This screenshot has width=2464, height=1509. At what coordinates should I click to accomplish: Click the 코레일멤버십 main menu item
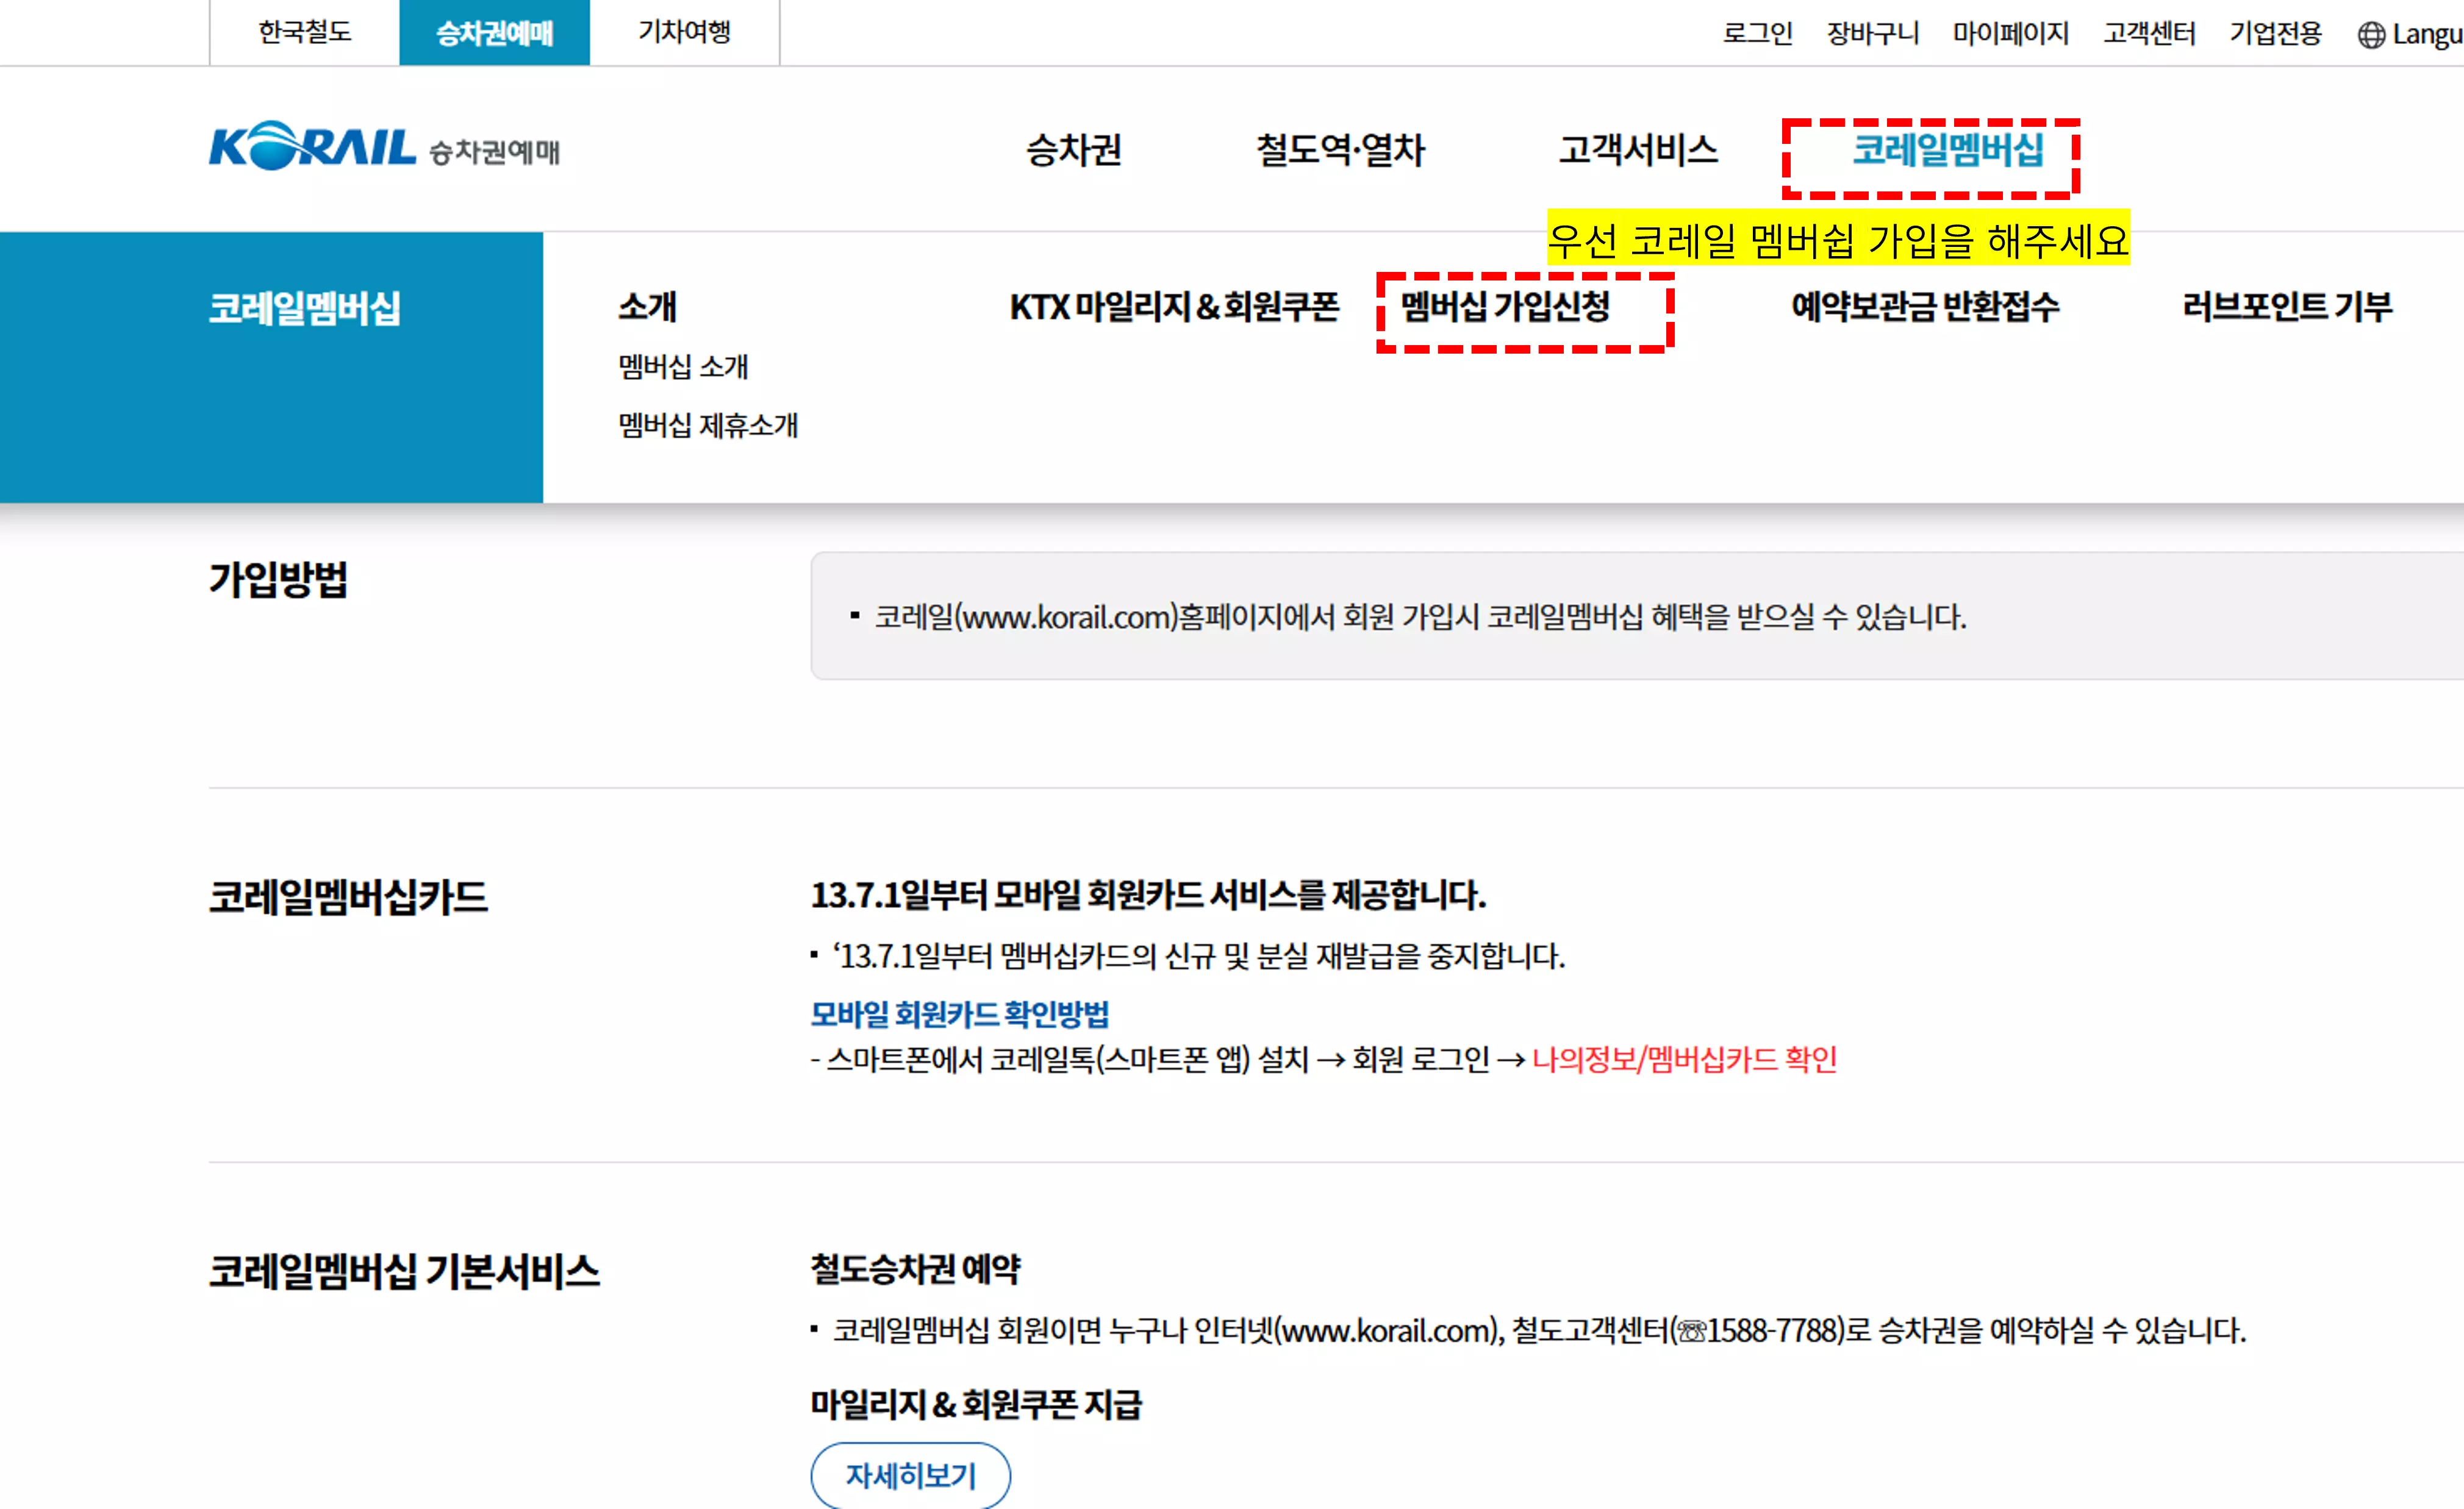click(1948, 150)
